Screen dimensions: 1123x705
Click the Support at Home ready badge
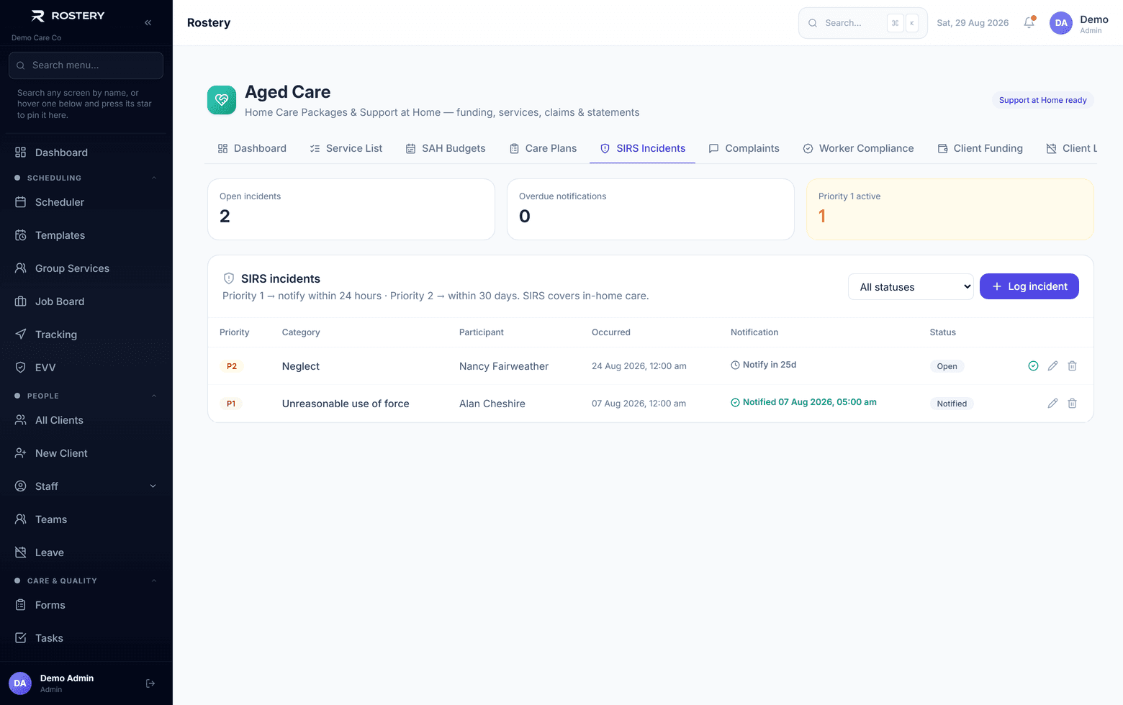point(1042,100)
